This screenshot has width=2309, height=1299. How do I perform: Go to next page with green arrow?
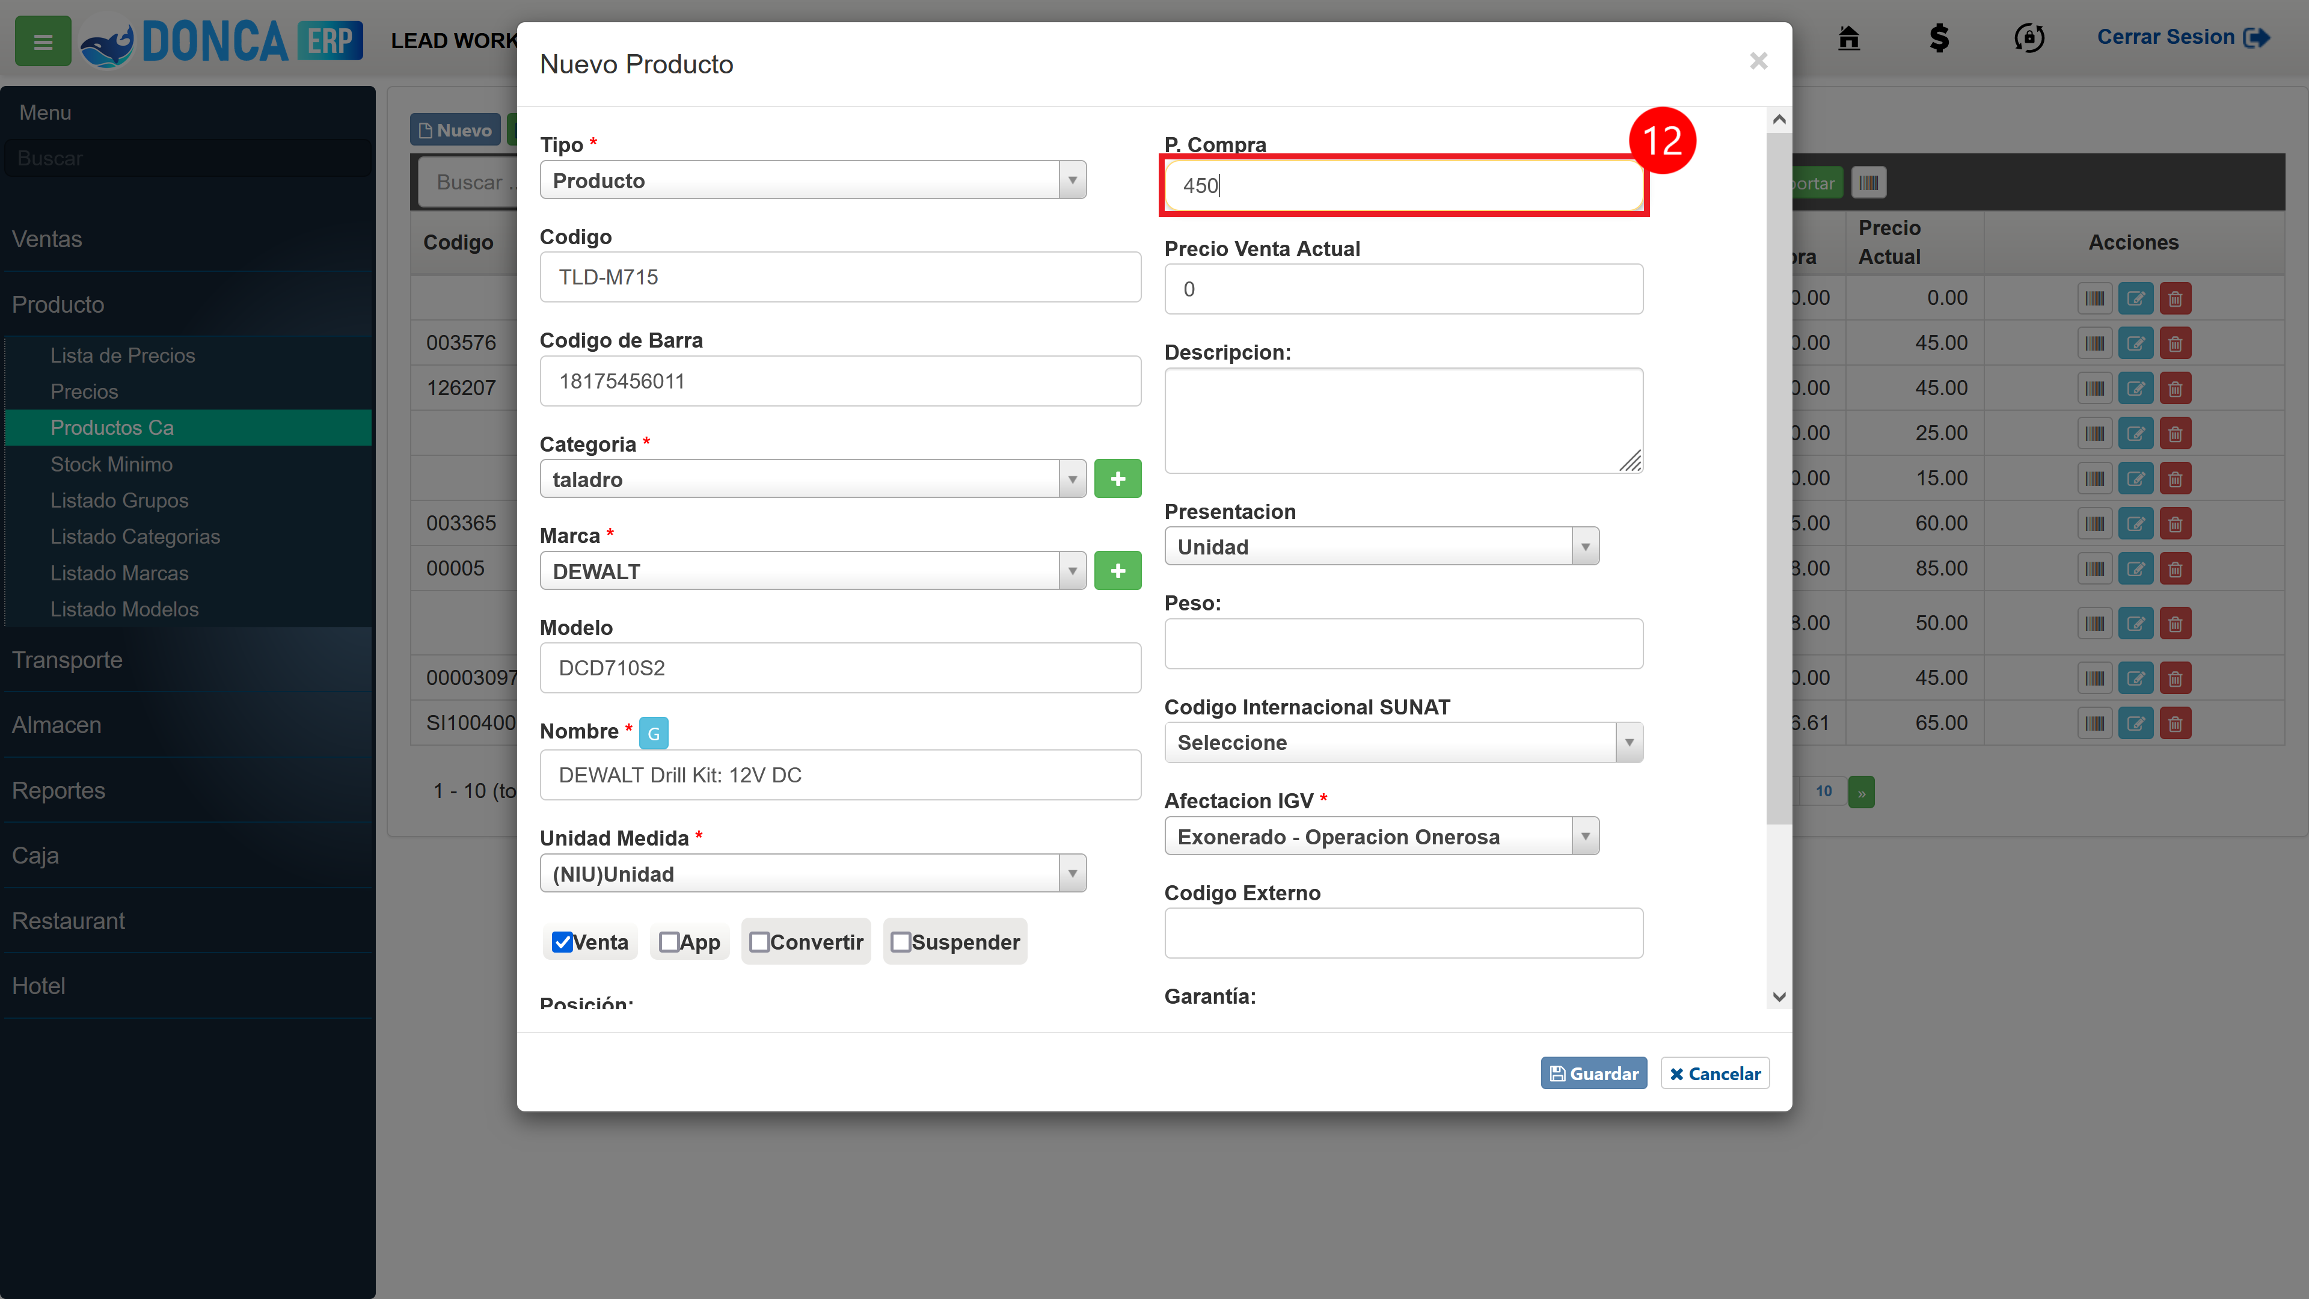pos(1862,793)
